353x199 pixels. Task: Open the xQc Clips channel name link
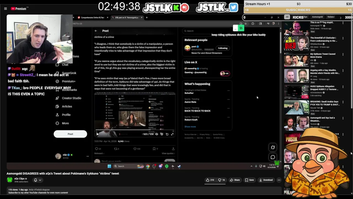click(x=19, y=179)
